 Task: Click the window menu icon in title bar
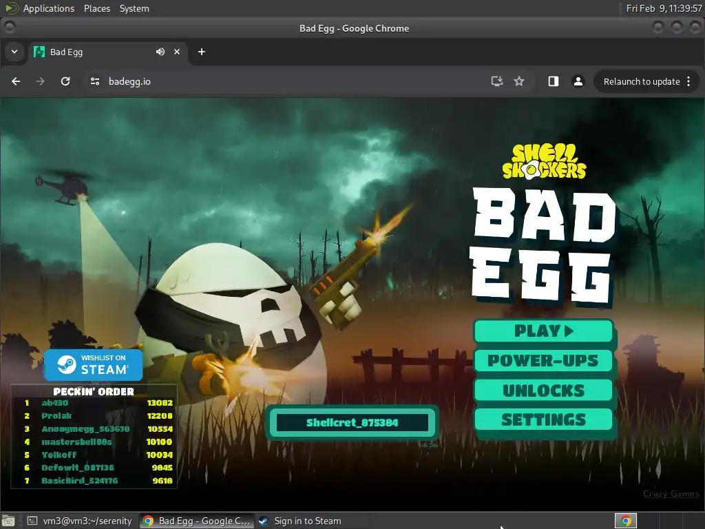pyautogui.click(x=10, y=28)
